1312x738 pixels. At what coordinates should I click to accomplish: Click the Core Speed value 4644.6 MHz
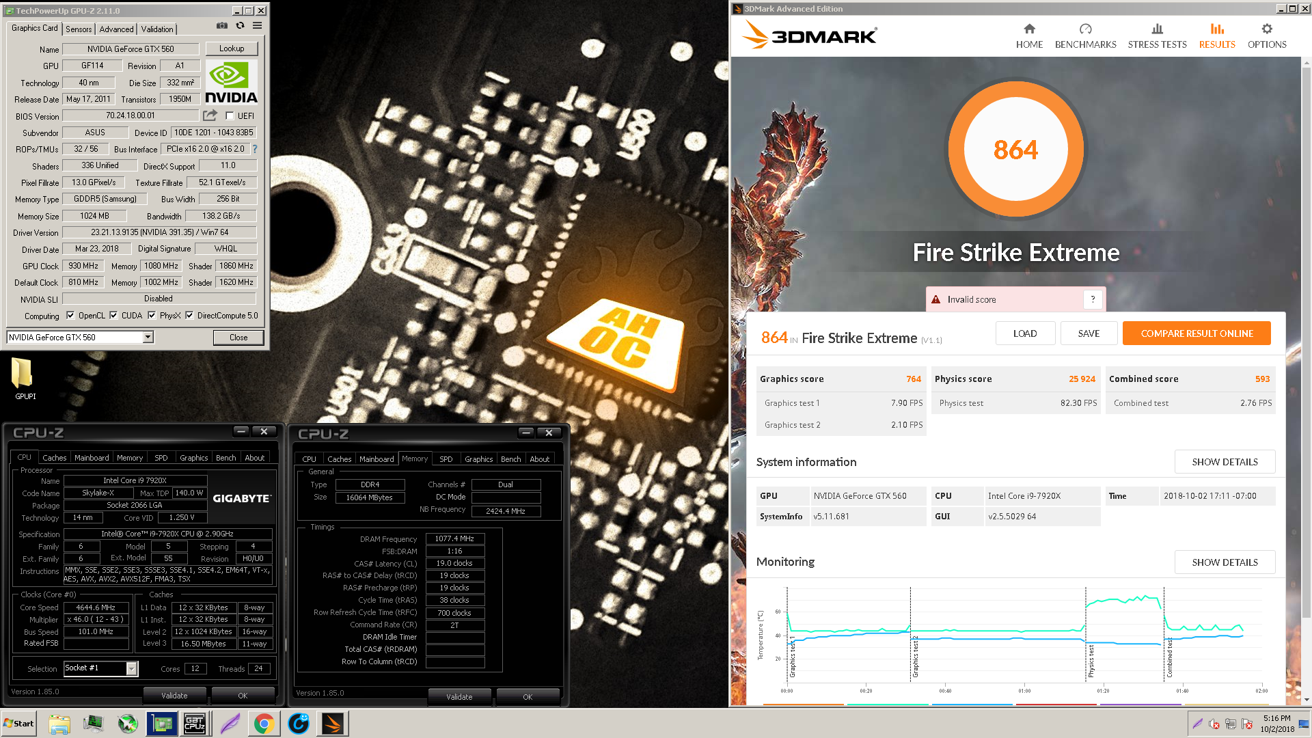point(96,607)
